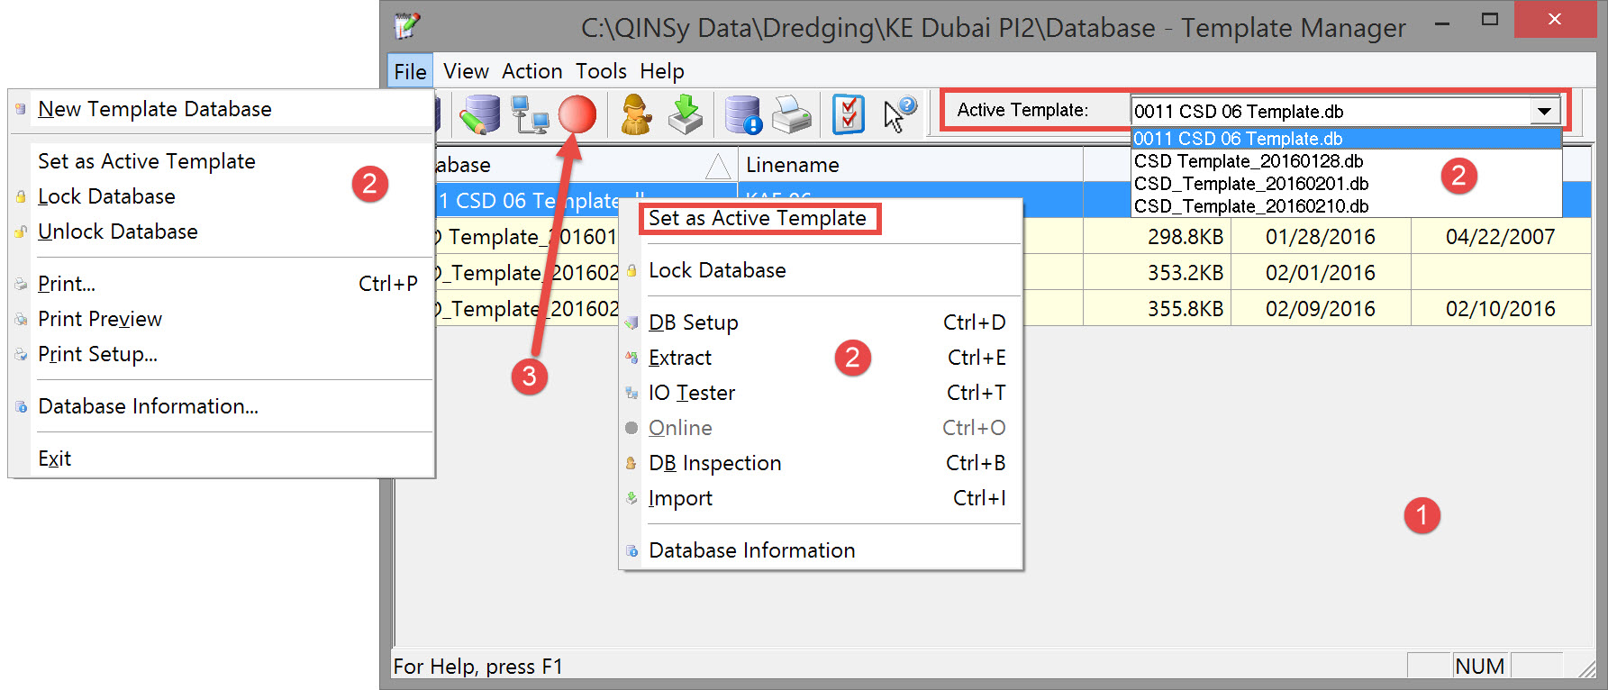Click the 02/01/2016 date cell
Viewport: 1608px width, 690px height.
click(x=1321, y=273)
